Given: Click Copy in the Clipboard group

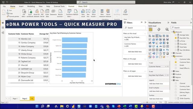Looking at the screenshot, I should (10, 13).
